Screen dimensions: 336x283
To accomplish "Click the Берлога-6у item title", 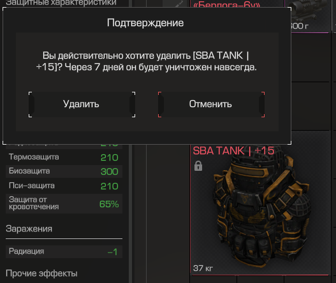I will click(x=227, y=4).
